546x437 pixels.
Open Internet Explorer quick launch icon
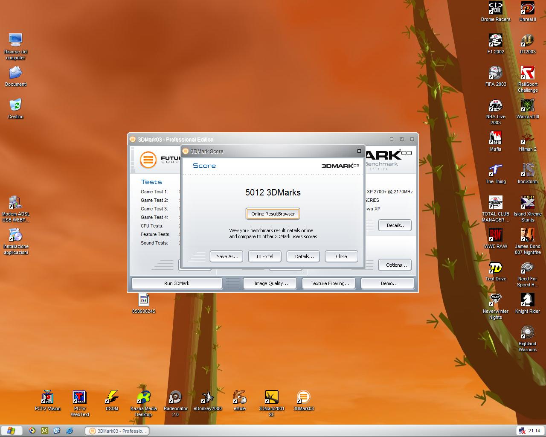[x=69, y=431]
